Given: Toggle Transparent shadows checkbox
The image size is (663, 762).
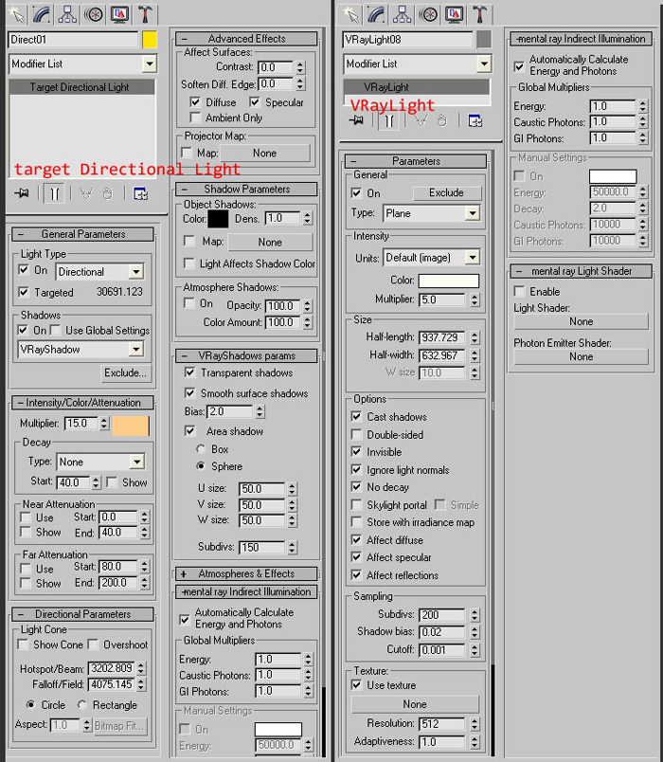Looking at the screenshot, I should pyautogui.click(x=190, y=372).
